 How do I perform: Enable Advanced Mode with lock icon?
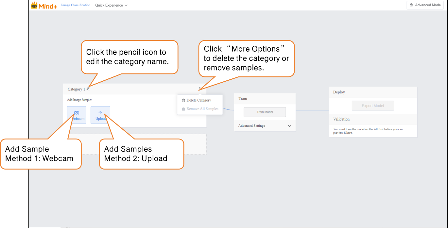click(425, 5)
